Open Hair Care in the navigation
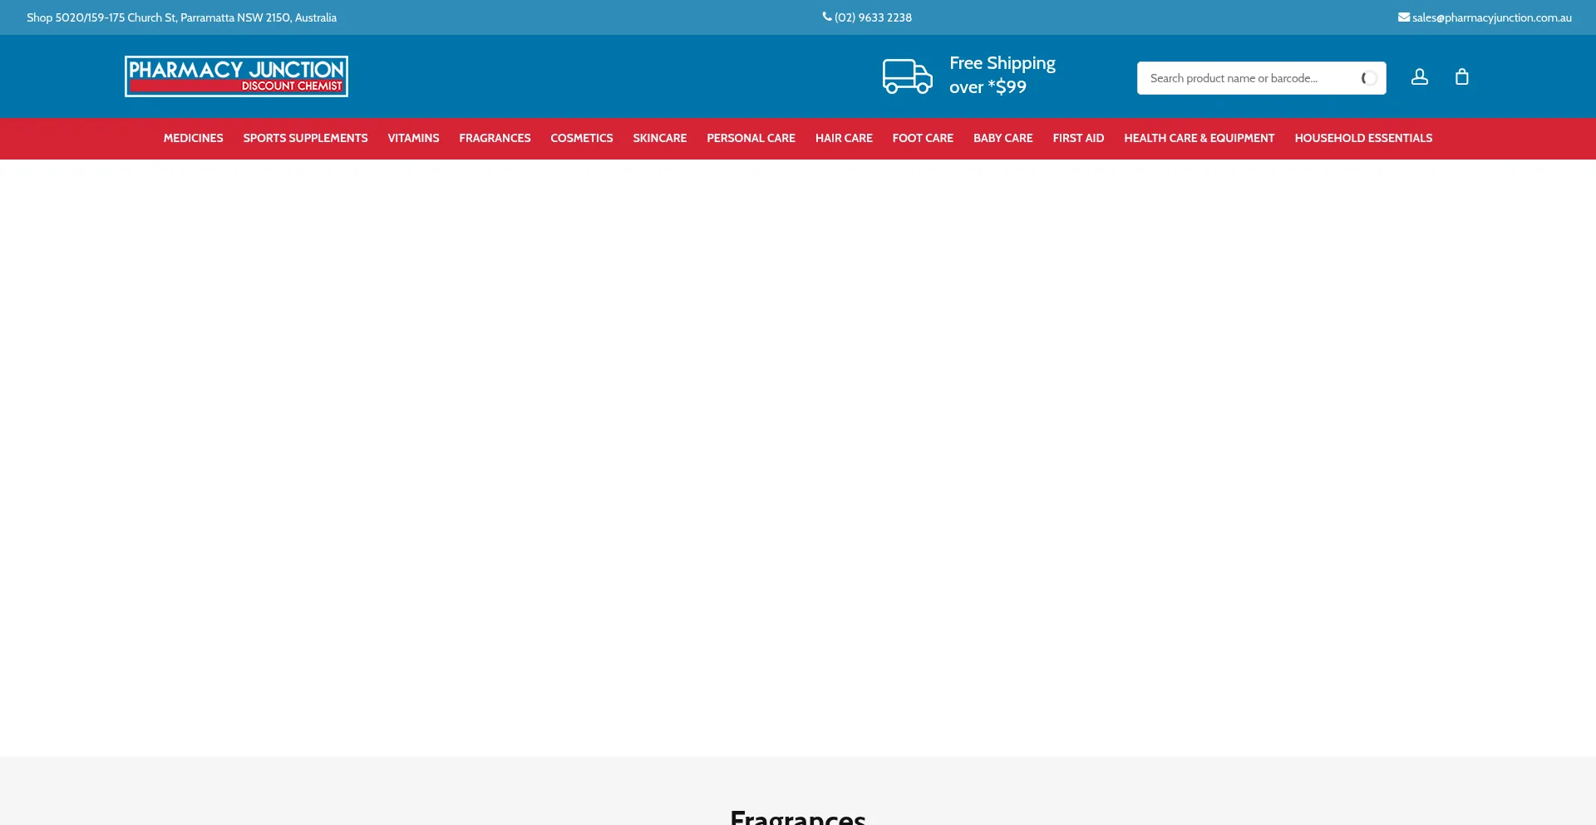 coord(844,139)
